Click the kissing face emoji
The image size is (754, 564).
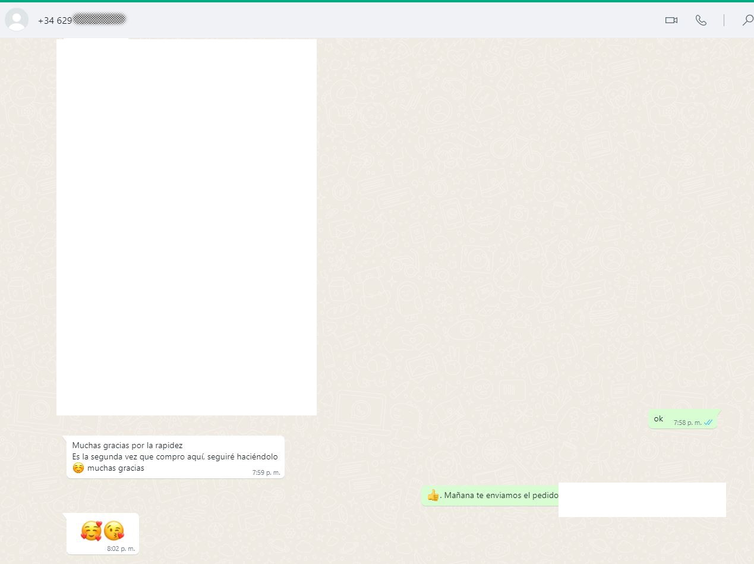click(x=114, y=531)
